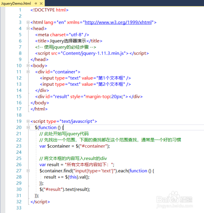
Task: Click the input value 第1个文本框
Action: click(111, 78)
